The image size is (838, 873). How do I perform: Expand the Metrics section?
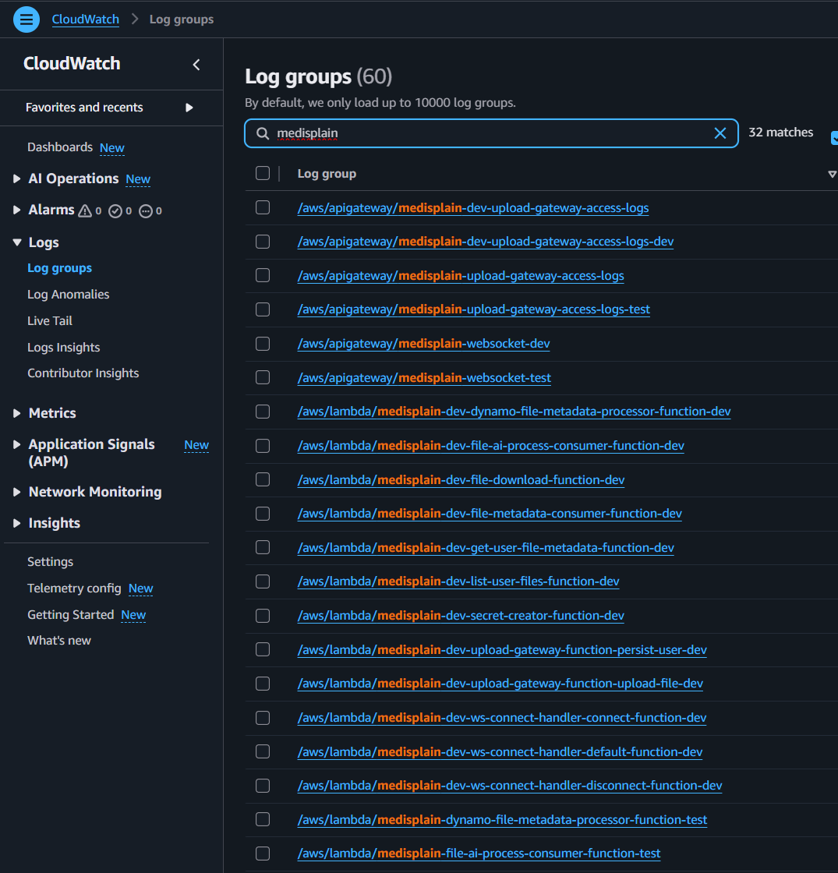tap(16, 413)
